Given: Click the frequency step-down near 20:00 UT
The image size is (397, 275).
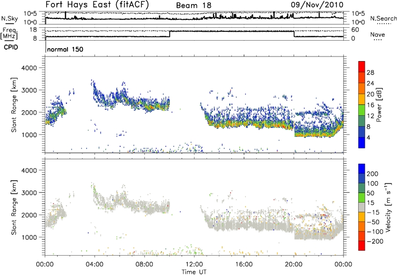Looking at the screenshot, I should point(294,34).
